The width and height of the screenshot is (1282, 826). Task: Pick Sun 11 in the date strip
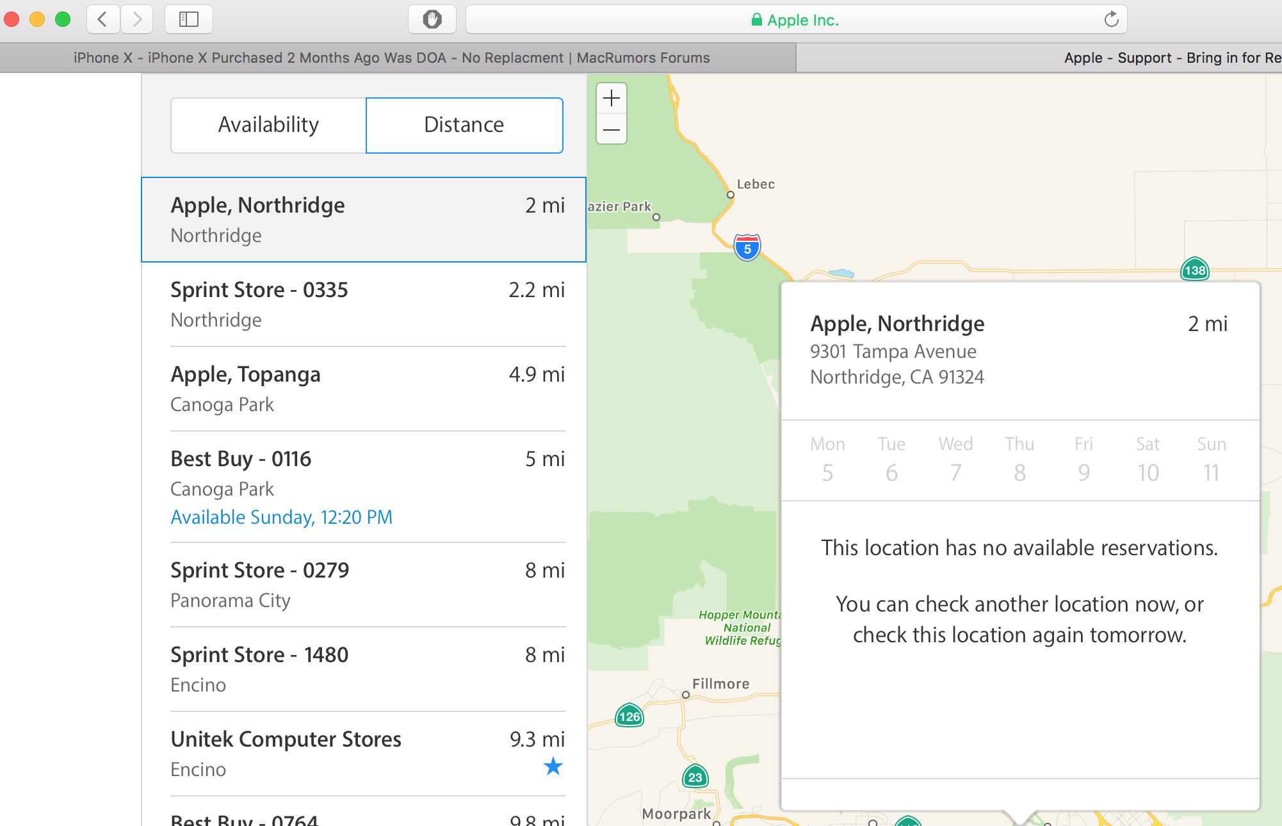[1212, 459]
